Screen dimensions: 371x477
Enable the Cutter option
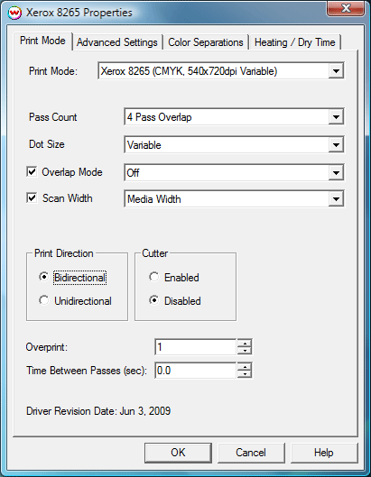pos(153,277)
